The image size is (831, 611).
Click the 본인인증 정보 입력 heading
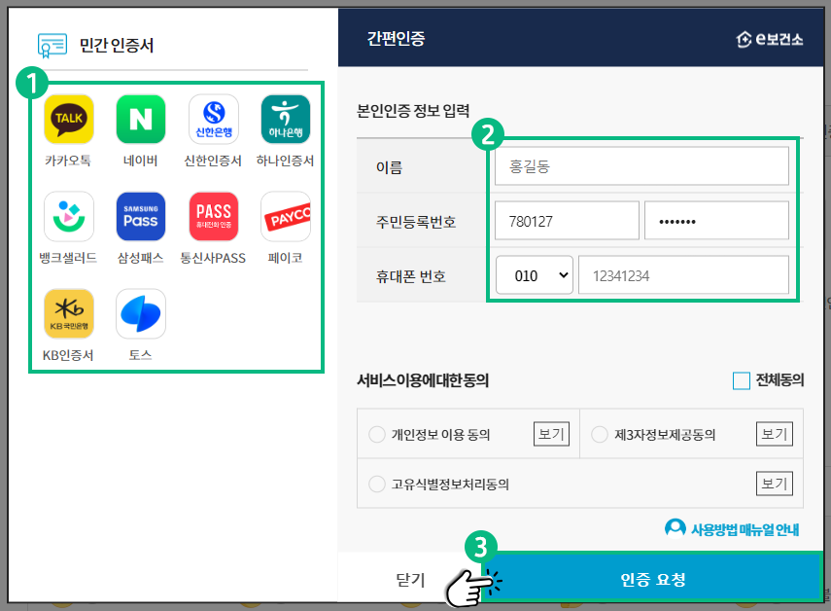[413, 110]
